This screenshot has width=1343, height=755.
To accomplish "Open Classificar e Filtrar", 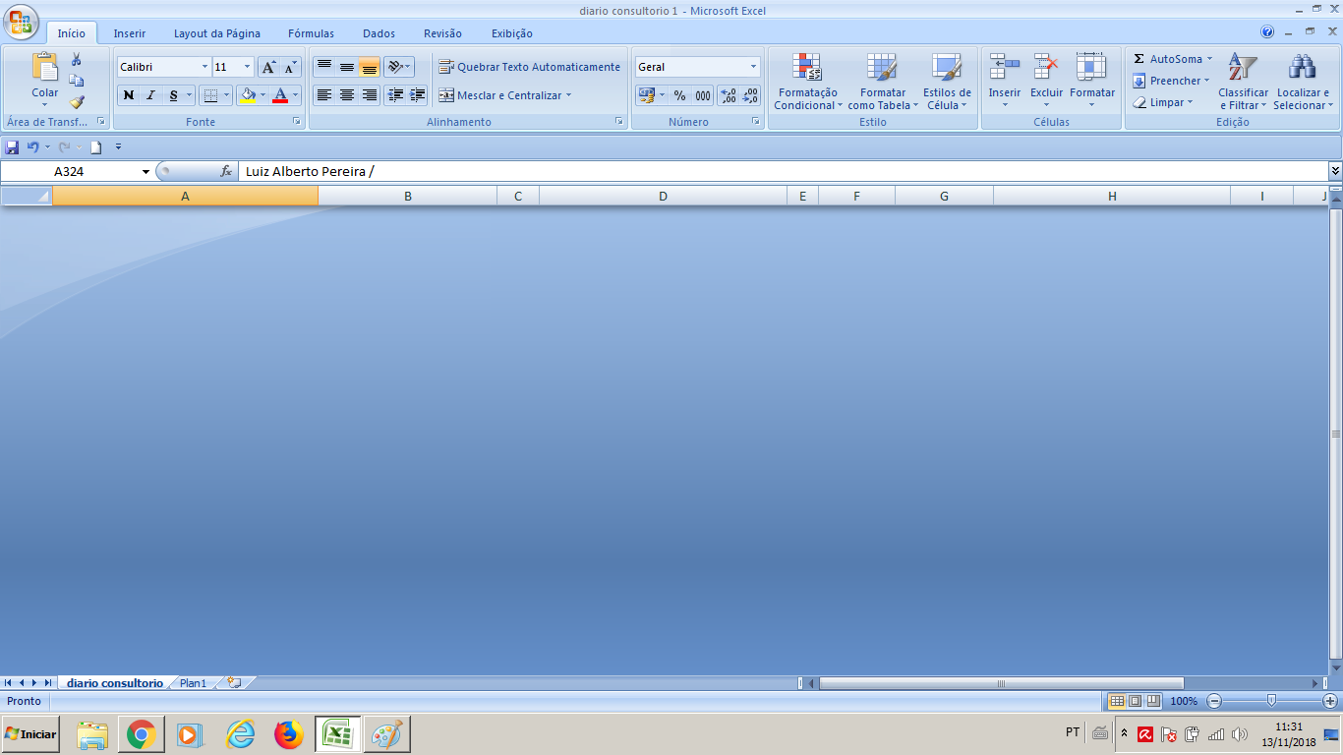I will coord(1244,81).
